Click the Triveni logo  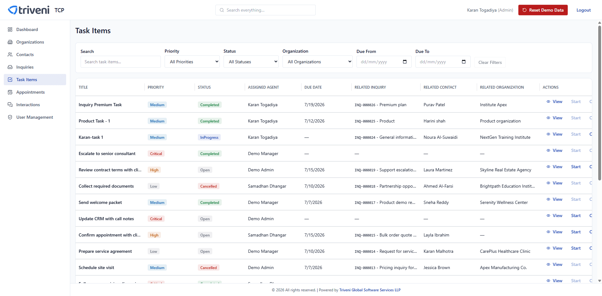point(29,10)
